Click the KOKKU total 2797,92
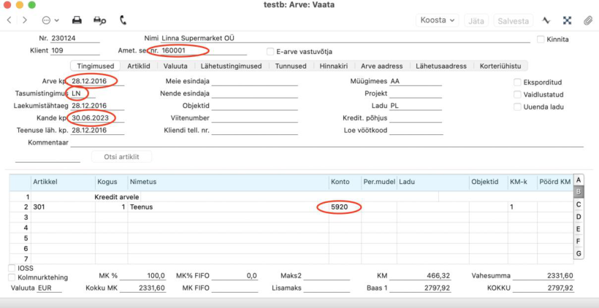This screenshot has width=599, height=308. pyautogui.click(x=543, y=288)
